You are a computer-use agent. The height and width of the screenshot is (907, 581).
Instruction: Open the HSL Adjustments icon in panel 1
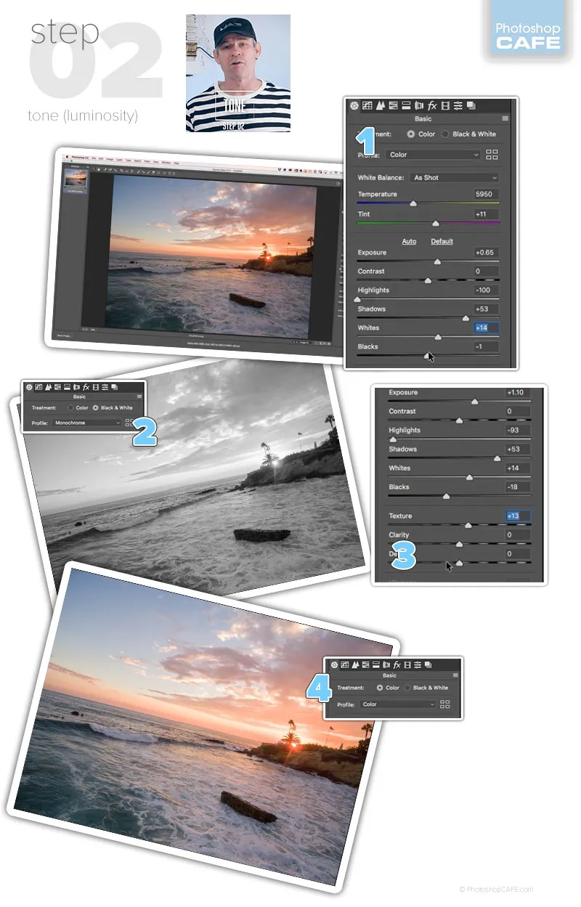click(x=393, y=105)
